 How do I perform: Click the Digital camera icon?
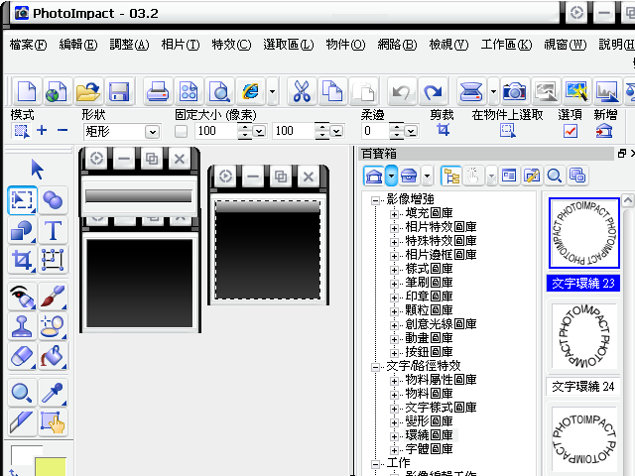pos(514,91)
